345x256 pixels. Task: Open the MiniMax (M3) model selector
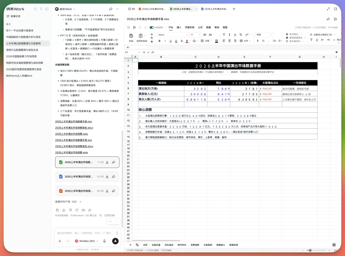coord(87,241)
